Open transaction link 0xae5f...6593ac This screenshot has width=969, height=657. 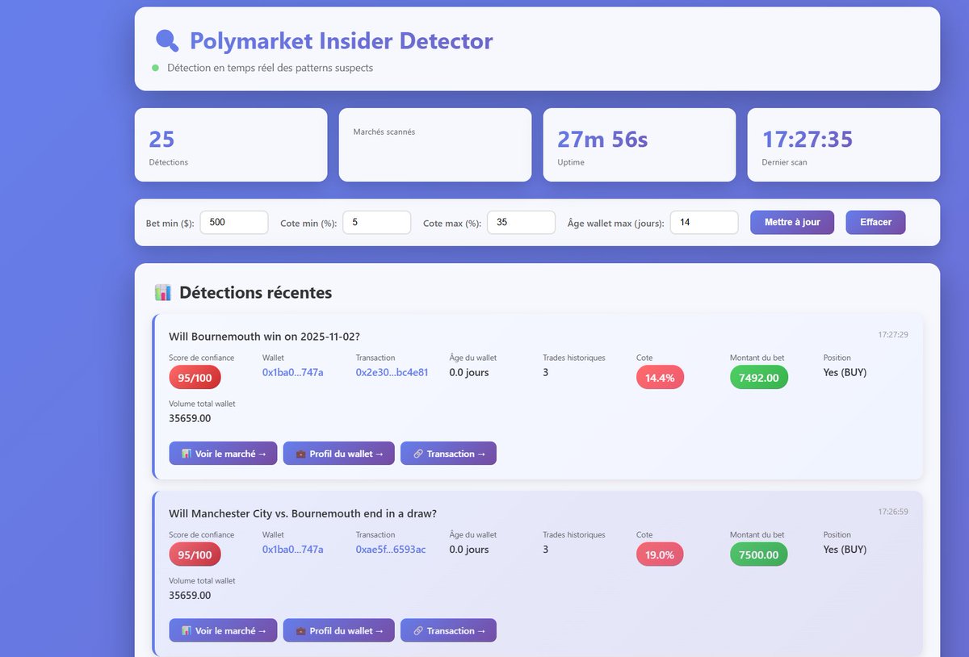click(x=392, y=549)
